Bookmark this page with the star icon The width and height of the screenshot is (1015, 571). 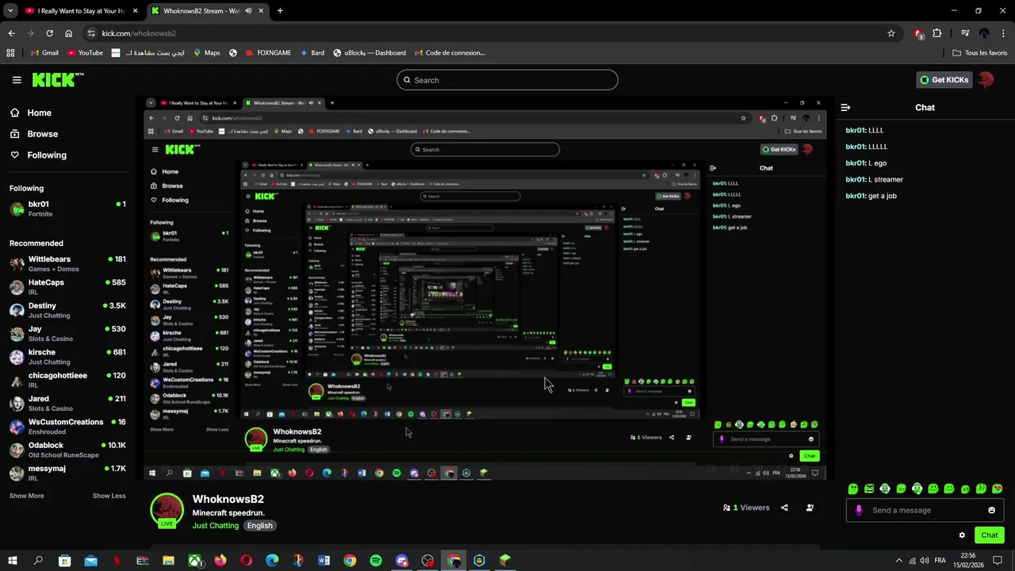(x=891, y=33)
